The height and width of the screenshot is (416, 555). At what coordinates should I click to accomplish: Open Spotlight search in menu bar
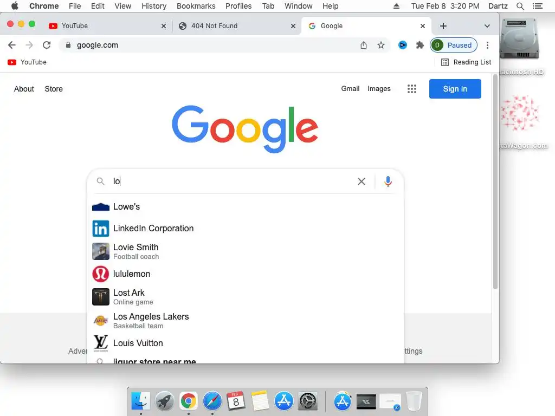[520, 6]
